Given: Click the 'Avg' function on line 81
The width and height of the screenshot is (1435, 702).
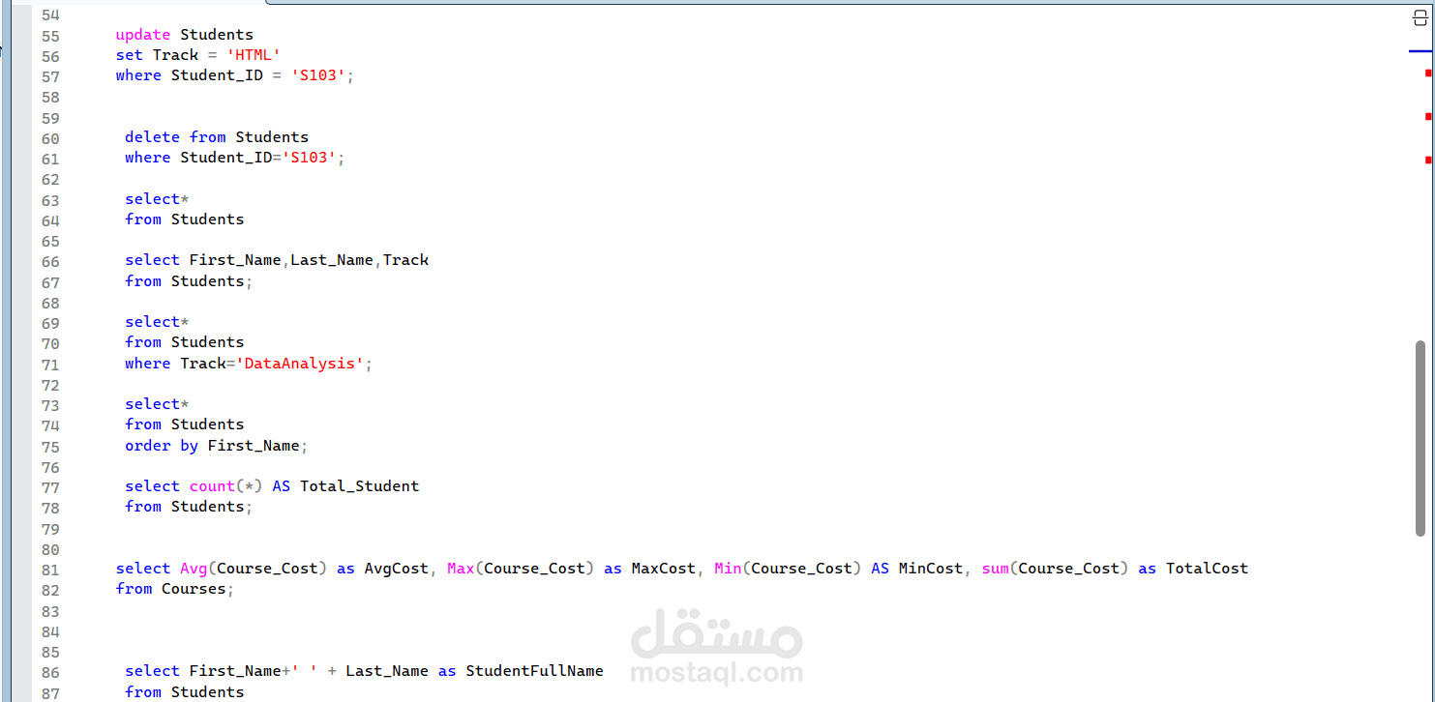Looking at the screenshot, I should (x=194, y=569).
